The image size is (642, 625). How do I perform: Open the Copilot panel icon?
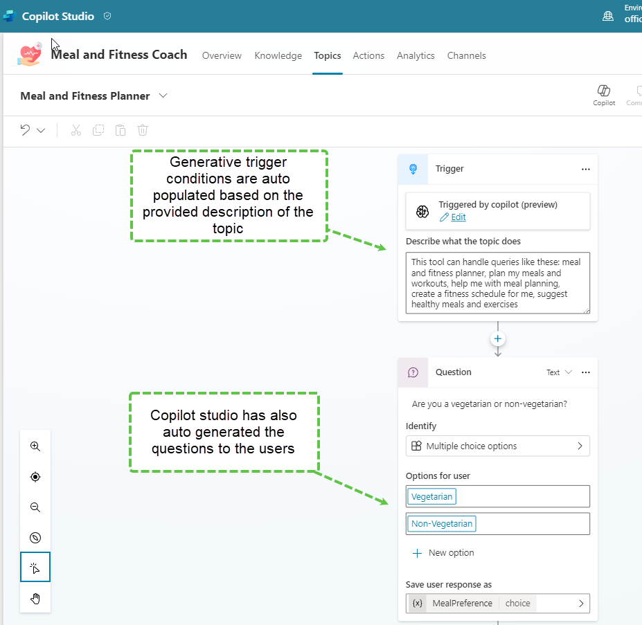[x=604, y=95]
